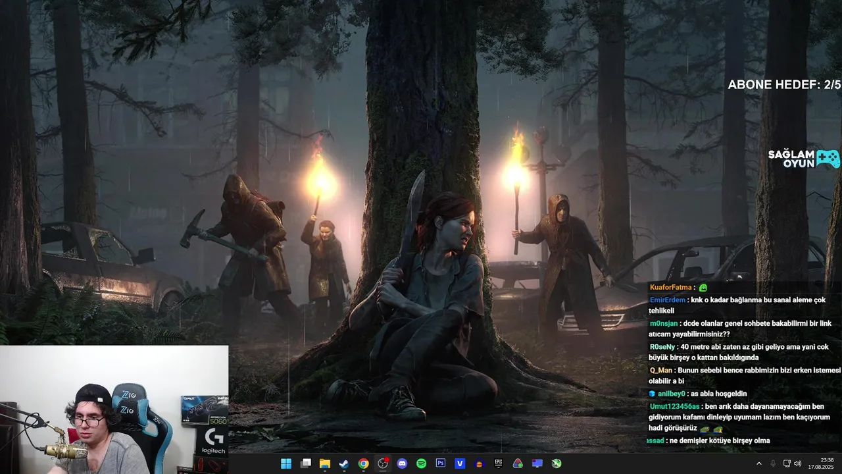Open Spotify from the taskbar
The image size is (842, 474).
tap(421, 463)
